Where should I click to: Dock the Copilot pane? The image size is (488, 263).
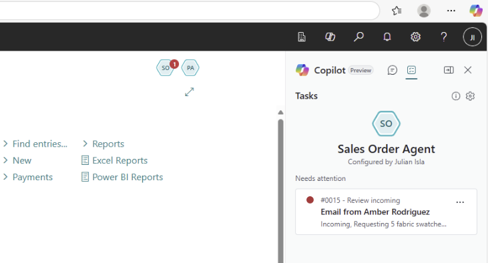click(449, 70)
